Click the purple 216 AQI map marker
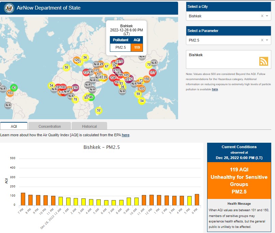The image size is (275, 233). coord(75,88)
